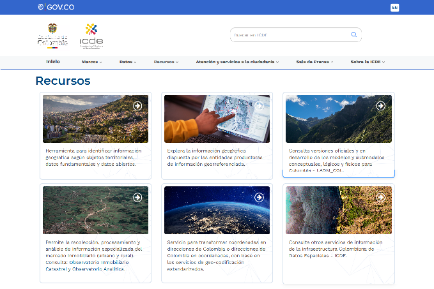Go to Inicio in navigation bar
The width and height of the screenshot is (434, 289).
pos(53,62)
